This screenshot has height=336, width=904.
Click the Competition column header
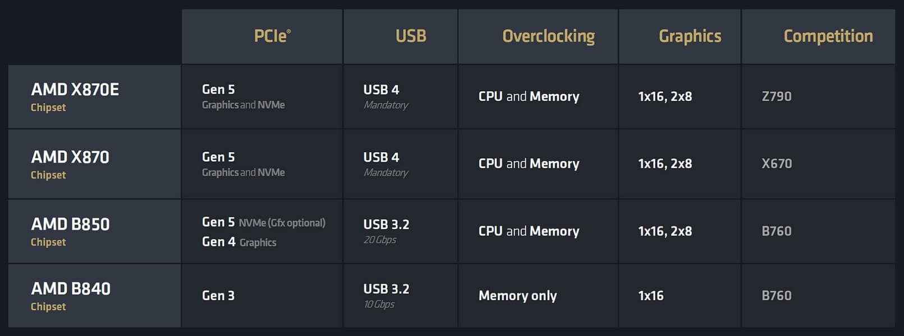point(828,36)
